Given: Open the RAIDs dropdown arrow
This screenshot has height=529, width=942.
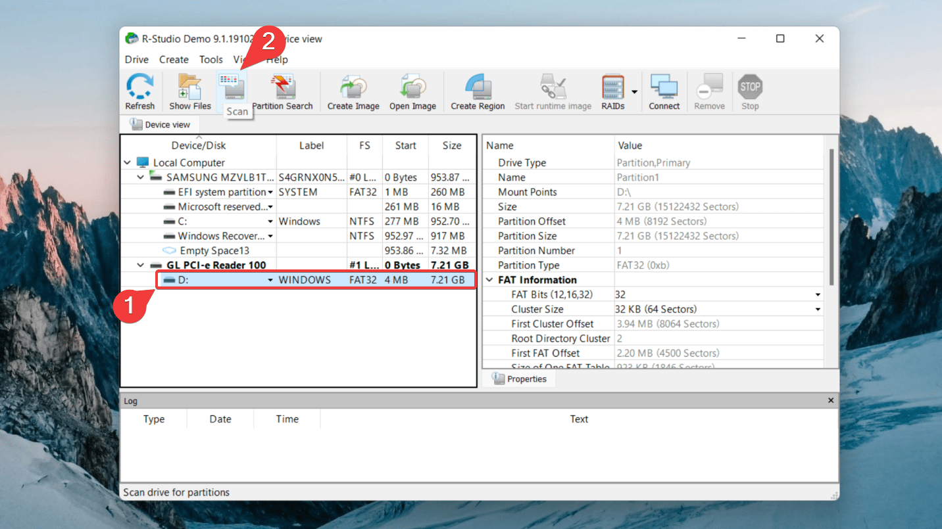Looking at the screenshot, I should [x=634, y=92].
